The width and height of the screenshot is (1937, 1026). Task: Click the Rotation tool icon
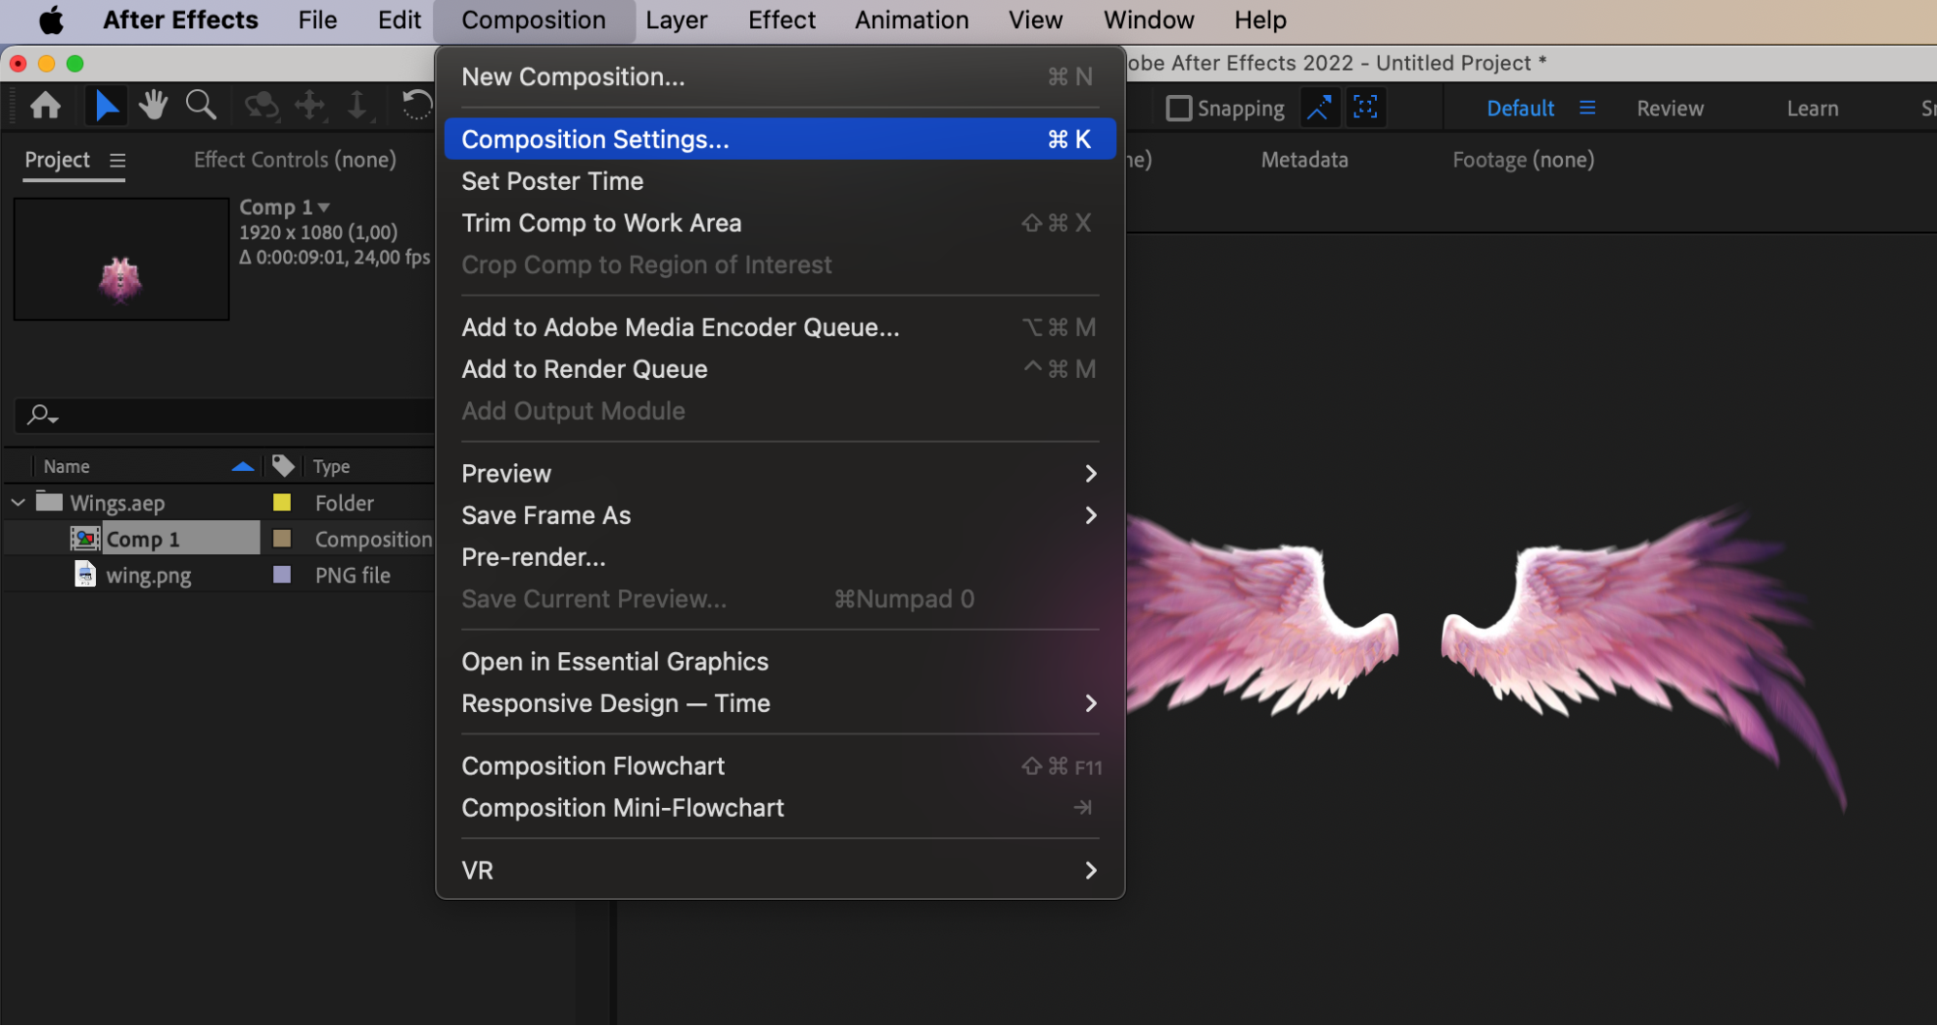pyautogui.click(x=417, y=105)
